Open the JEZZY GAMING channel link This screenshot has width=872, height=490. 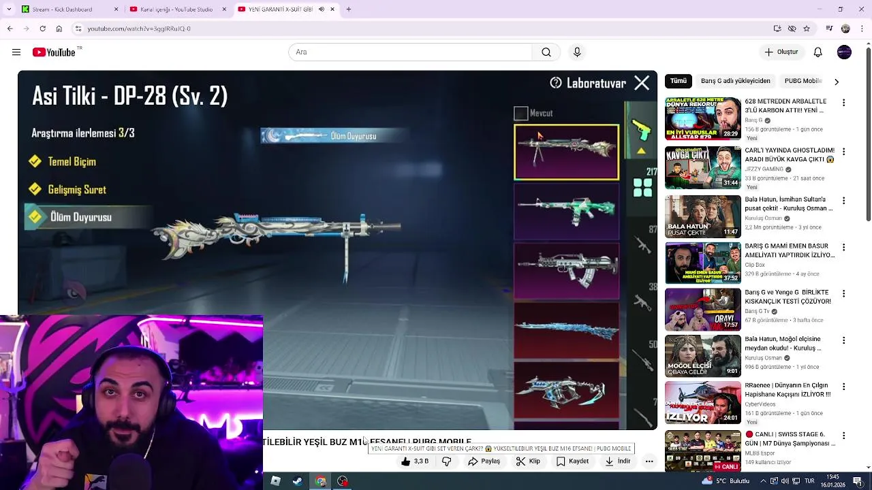(x=764, y=169)
